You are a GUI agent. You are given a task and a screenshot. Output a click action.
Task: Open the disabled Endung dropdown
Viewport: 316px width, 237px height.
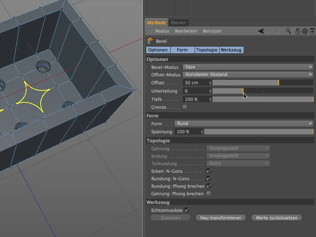[238, 156]
